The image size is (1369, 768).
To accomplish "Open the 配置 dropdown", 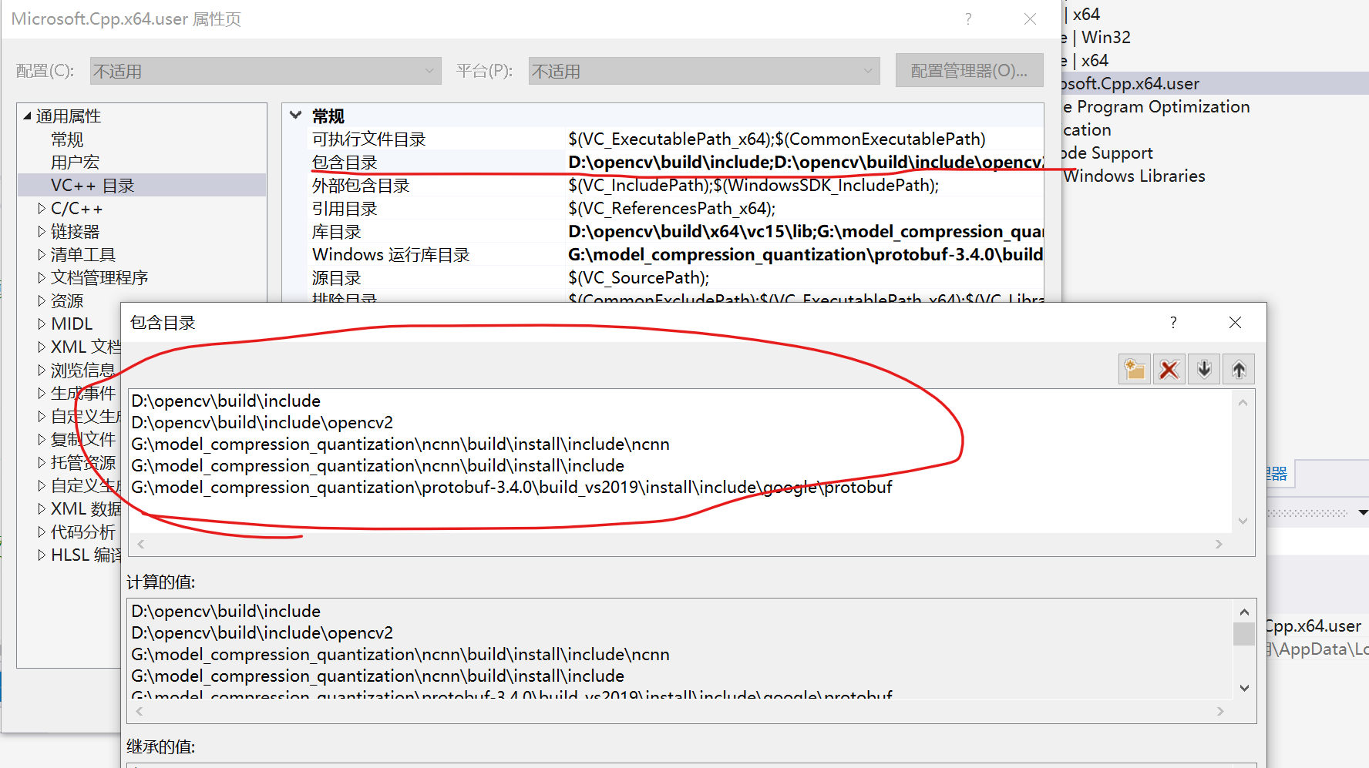I will click(x=265, y=71).
